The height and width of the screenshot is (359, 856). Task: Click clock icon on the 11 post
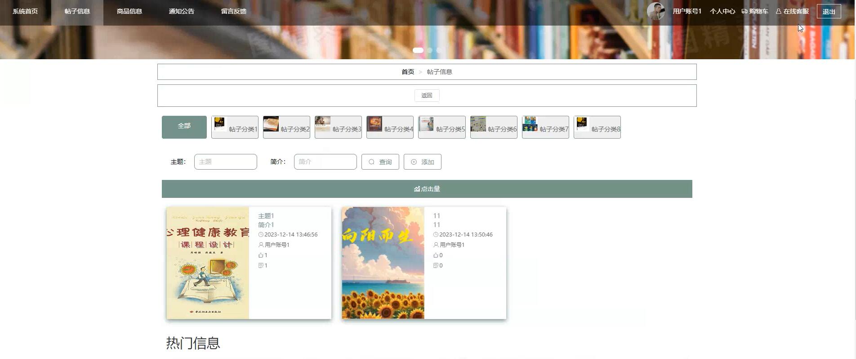436,235
